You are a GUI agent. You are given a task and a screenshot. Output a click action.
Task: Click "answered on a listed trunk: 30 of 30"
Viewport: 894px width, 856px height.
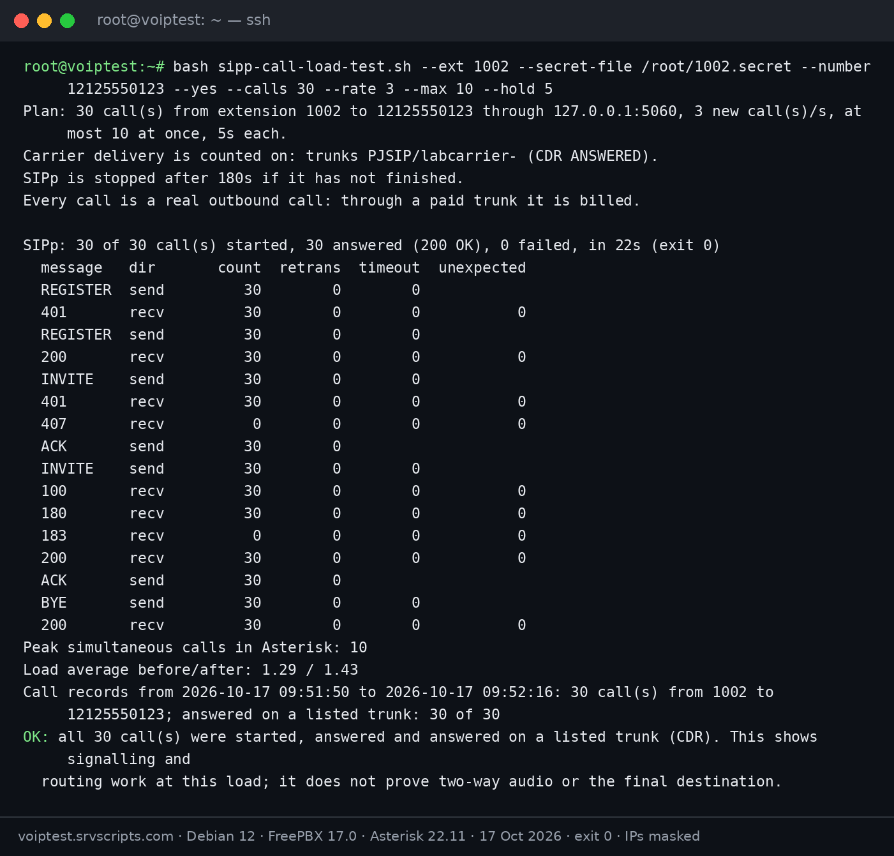pos(341,714)
